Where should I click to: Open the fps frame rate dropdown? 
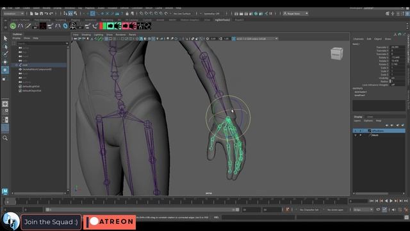[x=363, y=210]
